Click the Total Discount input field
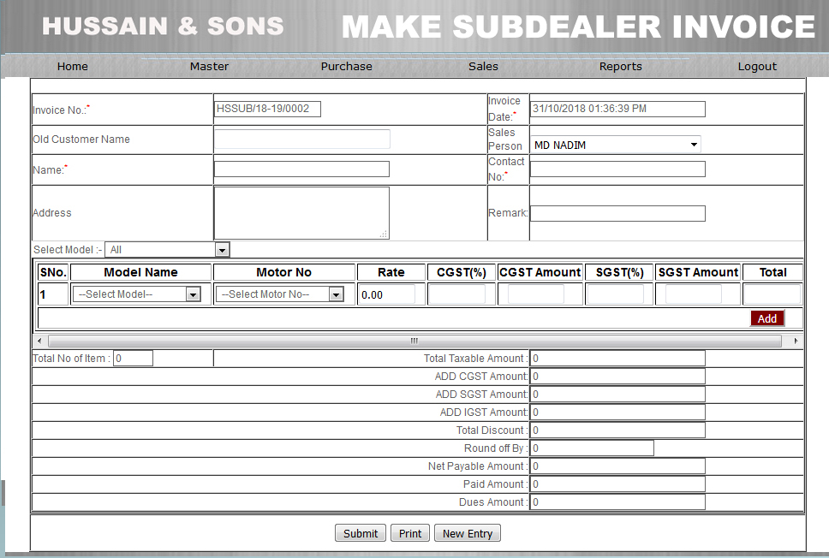 [x=617, y=430]
